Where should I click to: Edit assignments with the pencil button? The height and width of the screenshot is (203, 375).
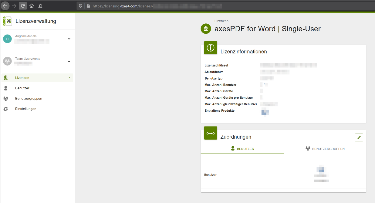(359, 137)
